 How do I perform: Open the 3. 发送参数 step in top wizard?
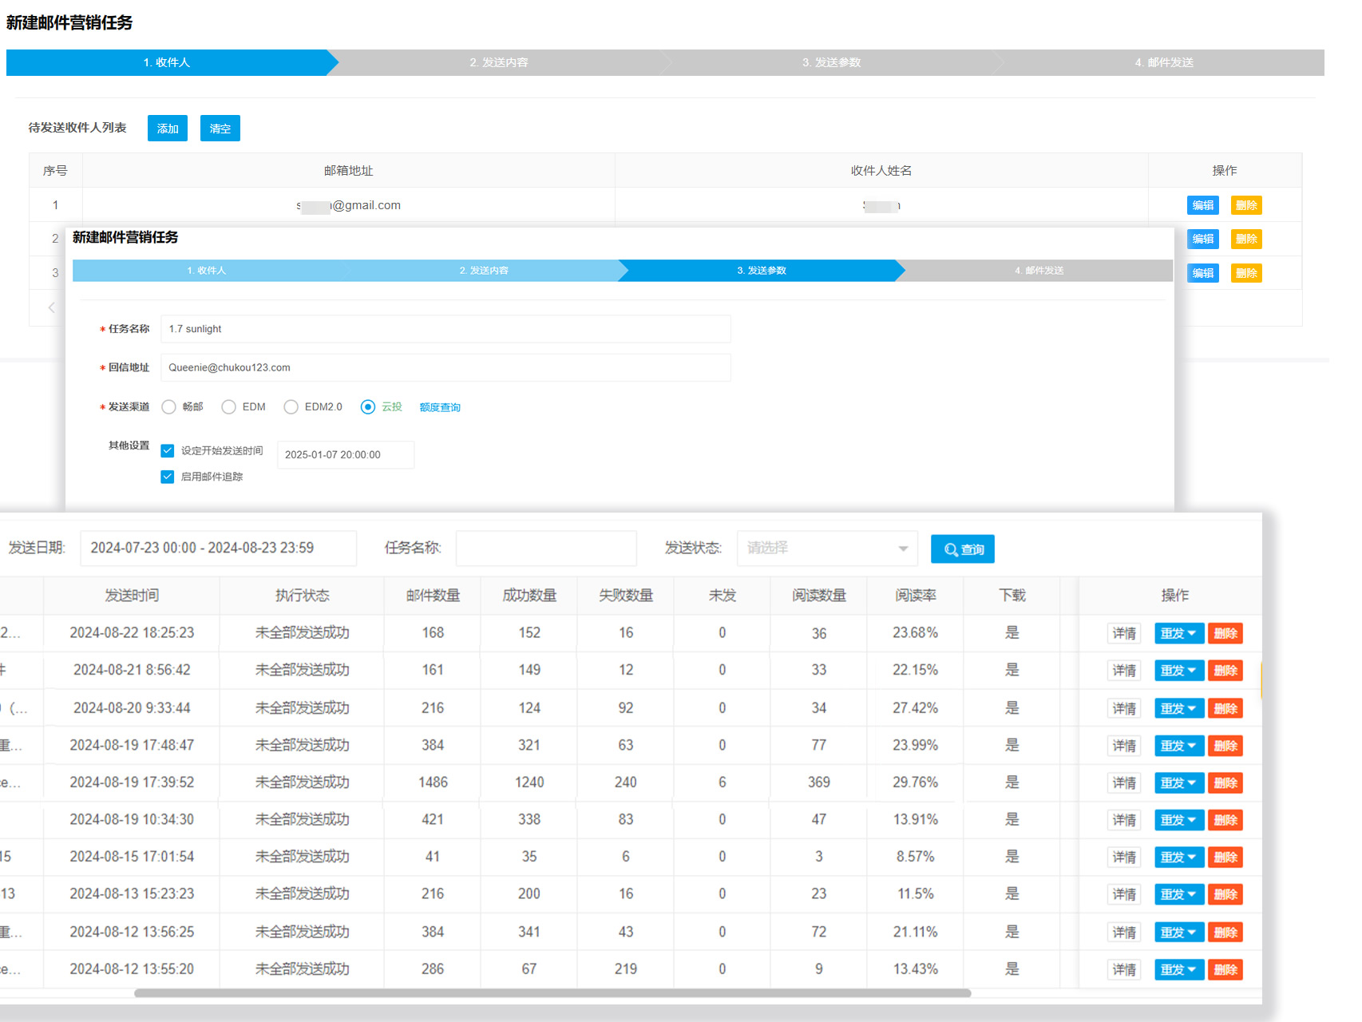point(832,62)
